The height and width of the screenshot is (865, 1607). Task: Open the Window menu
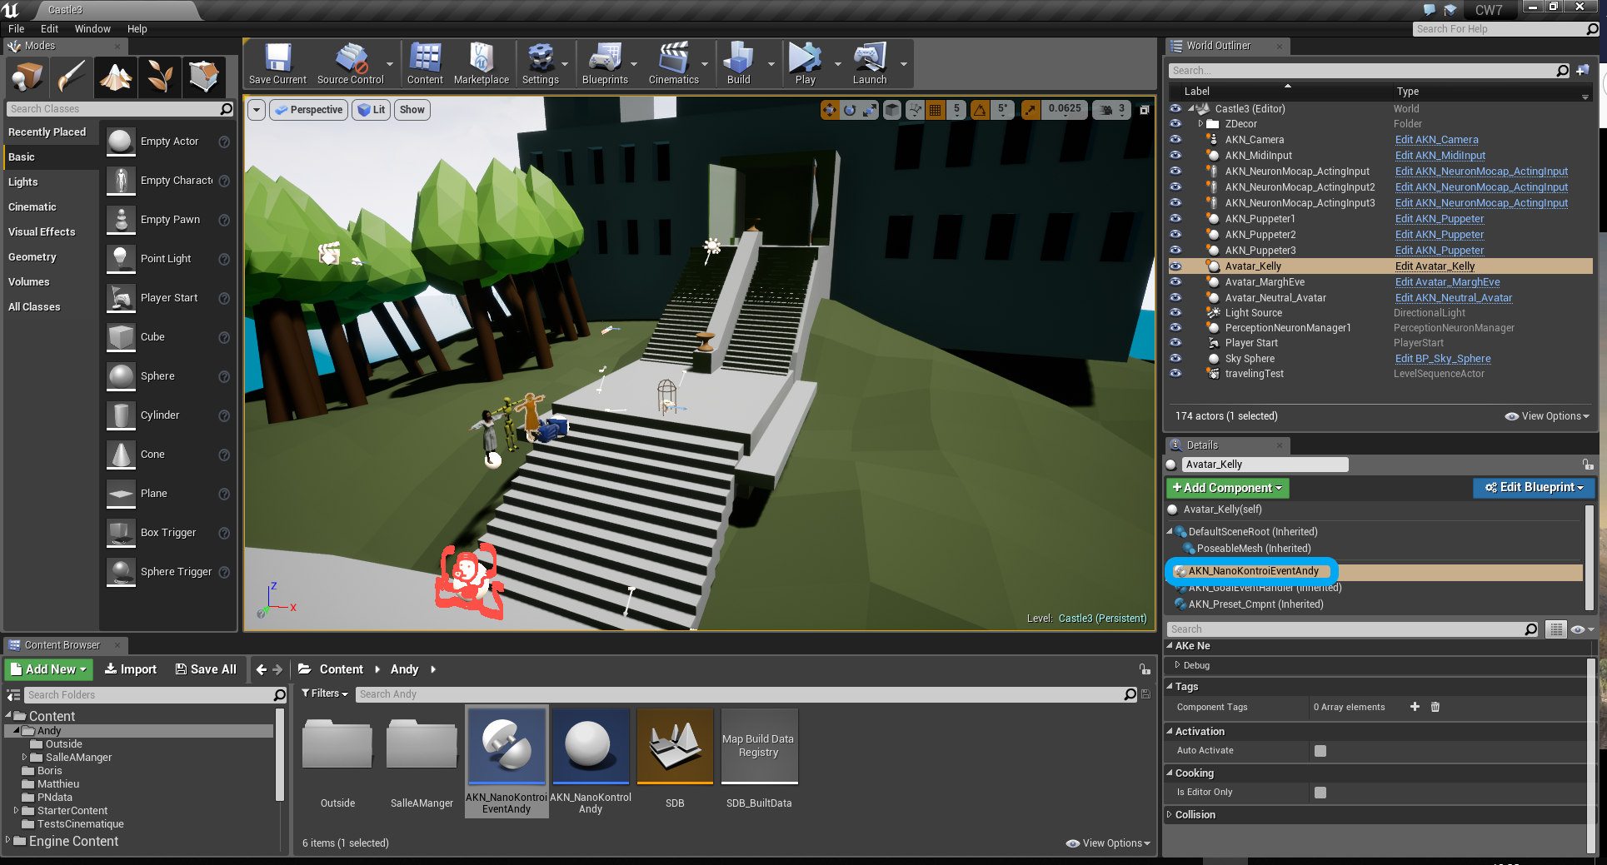tap(92, 29)
